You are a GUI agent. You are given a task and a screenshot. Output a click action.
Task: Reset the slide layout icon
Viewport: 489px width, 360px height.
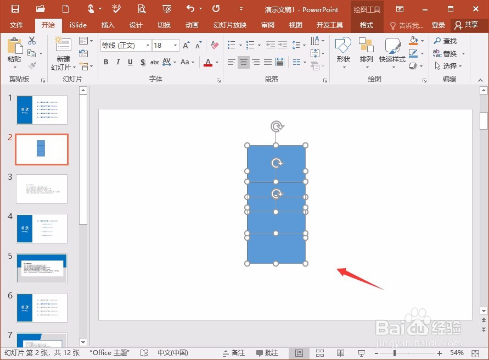click(x=83, y=53)
